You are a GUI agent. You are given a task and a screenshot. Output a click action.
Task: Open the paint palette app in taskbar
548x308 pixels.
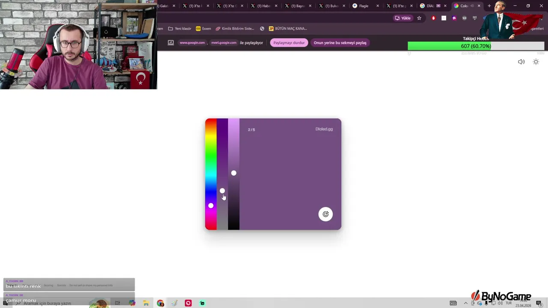174,303
